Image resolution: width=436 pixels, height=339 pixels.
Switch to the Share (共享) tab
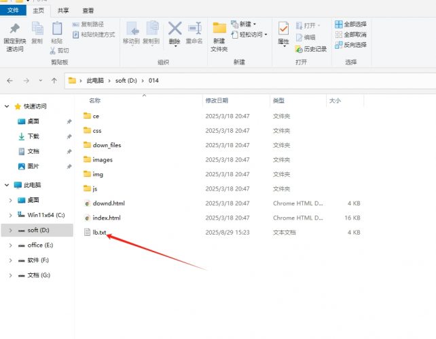(62, 11)
